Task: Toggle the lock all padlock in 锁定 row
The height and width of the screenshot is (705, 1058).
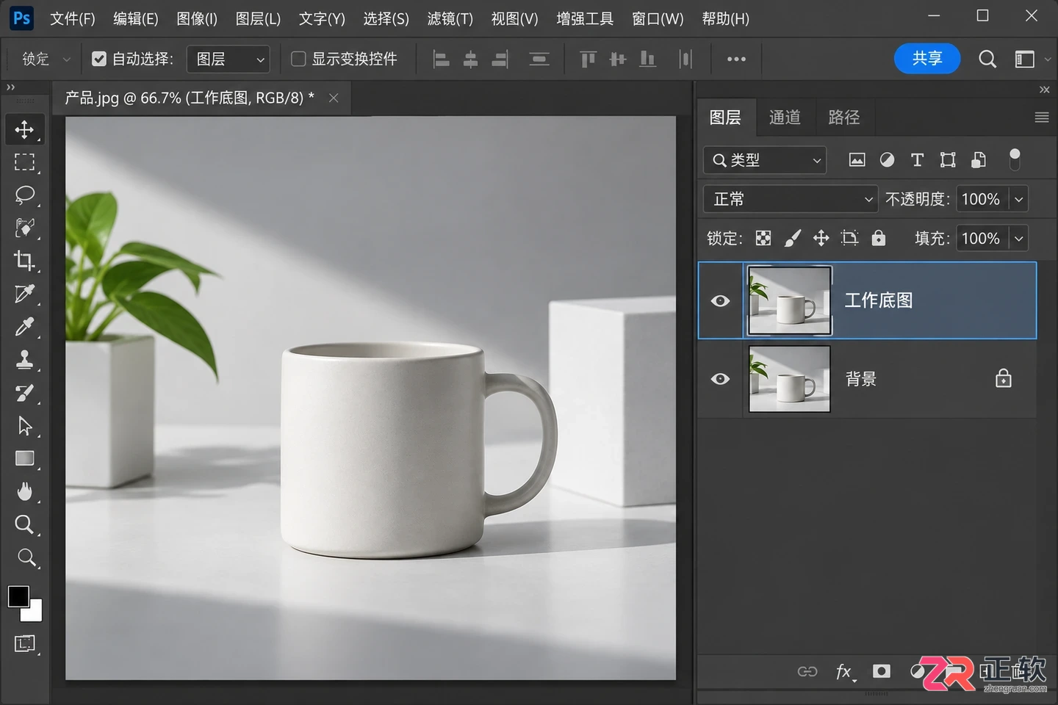Action: 878,238
